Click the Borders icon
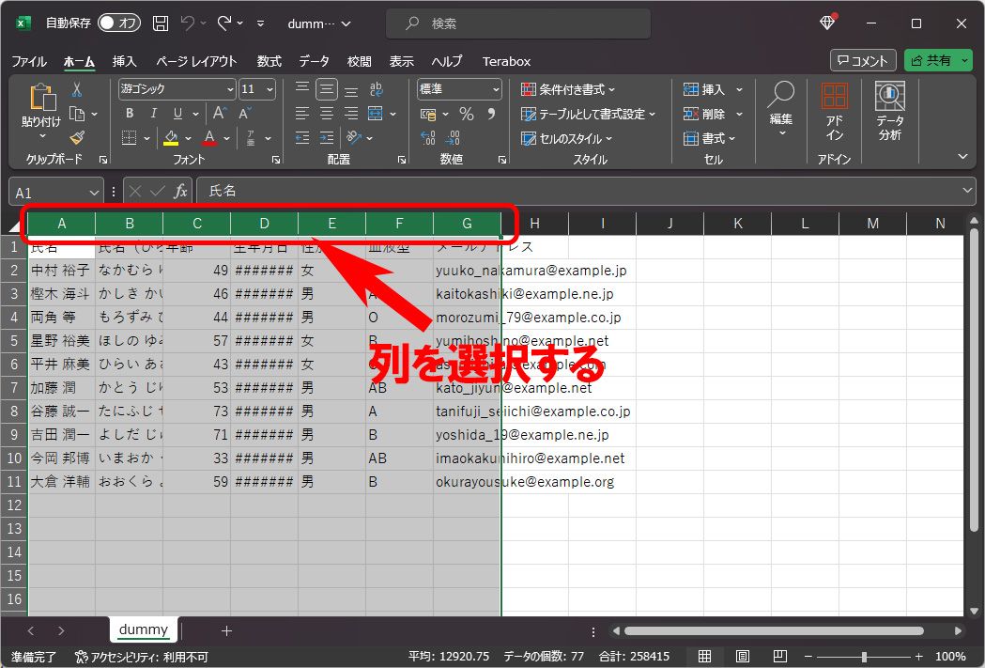Screen dimensions: 985x668 pyautogui.click(x=129, y=137)
